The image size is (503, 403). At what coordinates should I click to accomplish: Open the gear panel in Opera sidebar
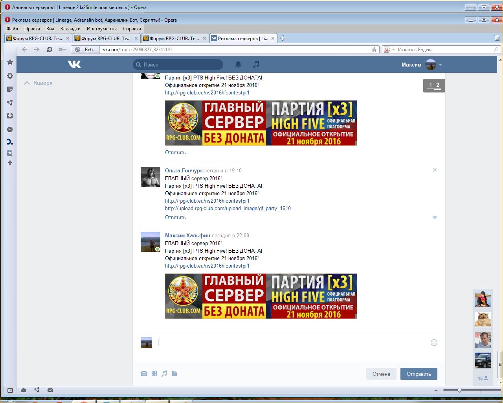[x=10, y=76]
